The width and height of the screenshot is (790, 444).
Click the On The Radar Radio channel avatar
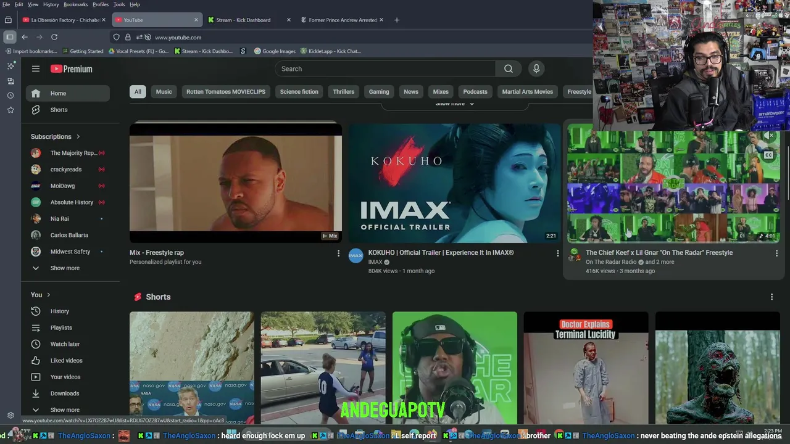pyautogui.click(x=575, y=255)
